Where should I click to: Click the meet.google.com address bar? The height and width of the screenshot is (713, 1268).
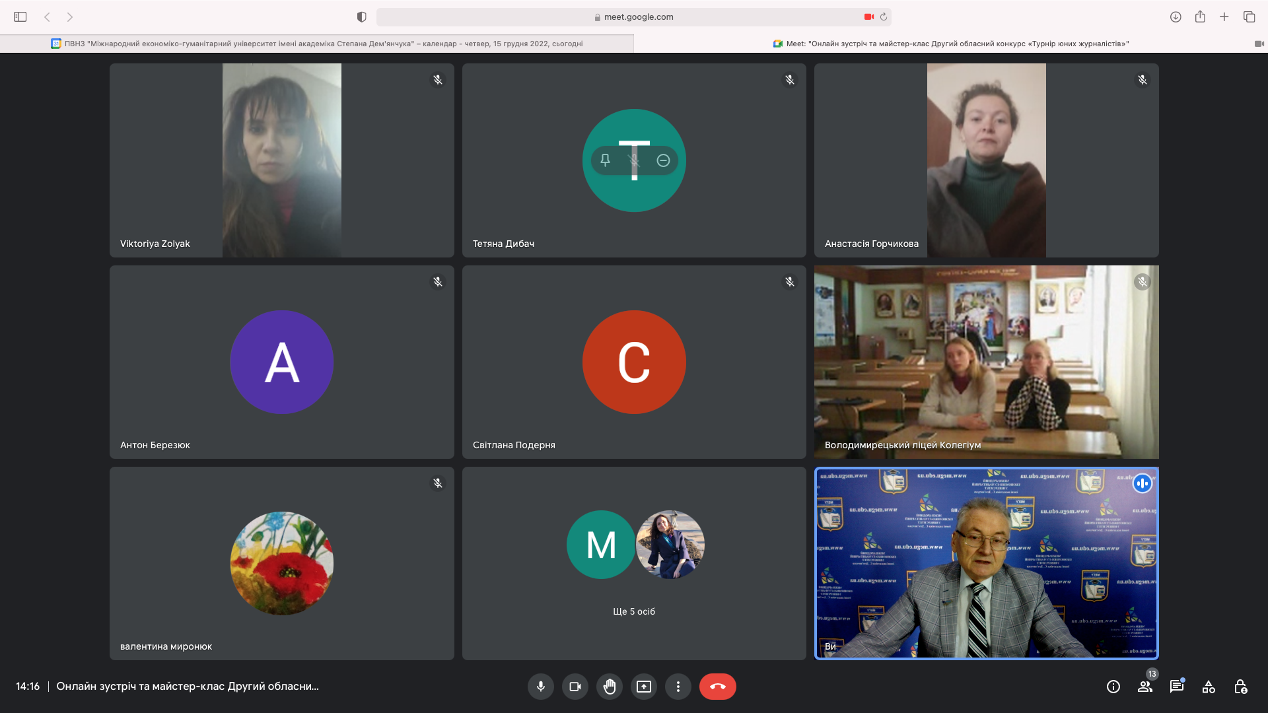pyautogui.click(x=634, y=17)
